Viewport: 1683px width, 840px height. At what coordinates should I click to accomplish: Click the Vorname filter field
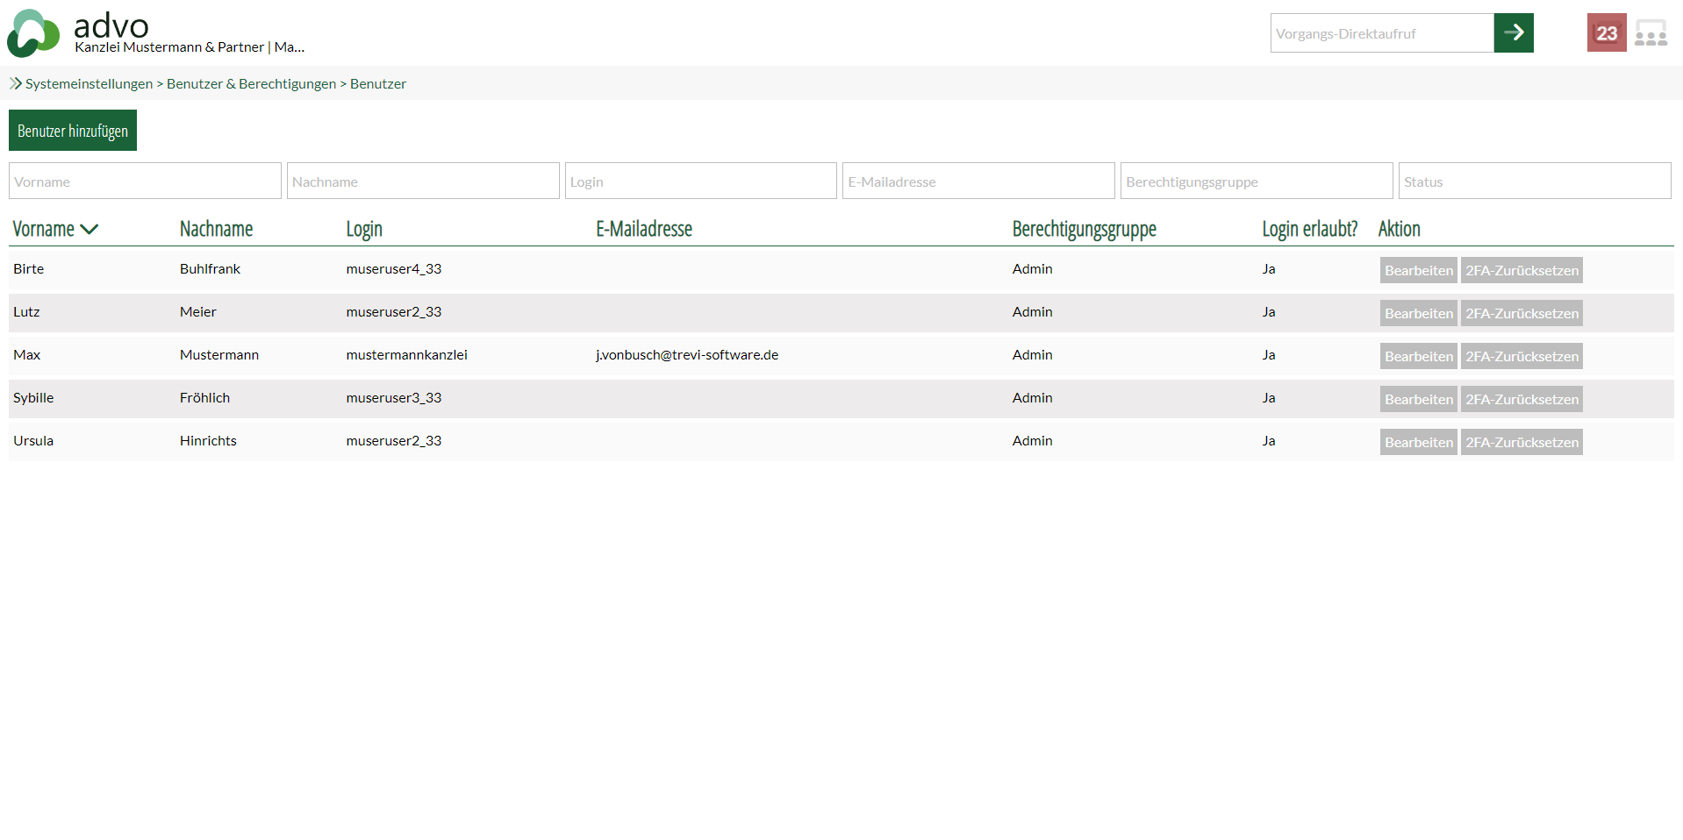pyautogui.click(x=145, y=182)
